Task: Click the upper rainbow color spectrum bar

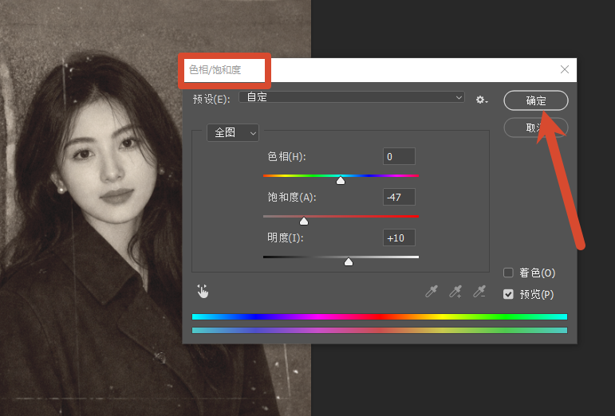Action: [x=380, y=316]
